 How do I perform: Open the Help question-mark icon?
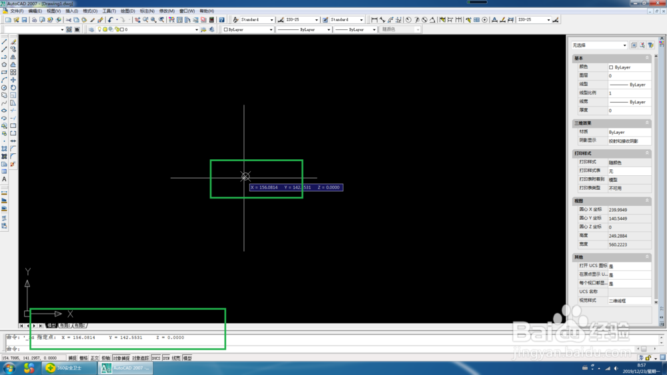point(221,20)
